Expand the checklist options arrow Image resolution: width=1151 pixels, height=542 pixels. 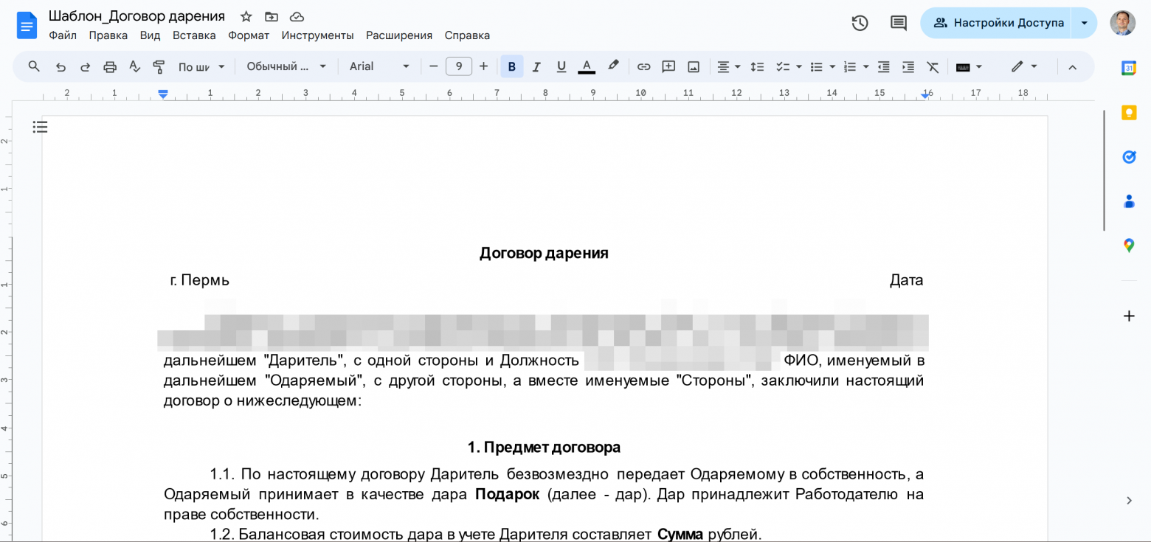pos(799,66)
